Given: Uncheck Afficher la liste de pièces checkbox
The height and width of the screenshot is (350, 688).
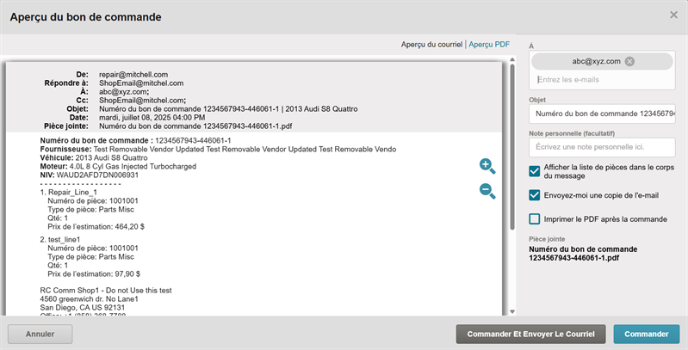Looking at the screenshot, I should tap(535, 170).
